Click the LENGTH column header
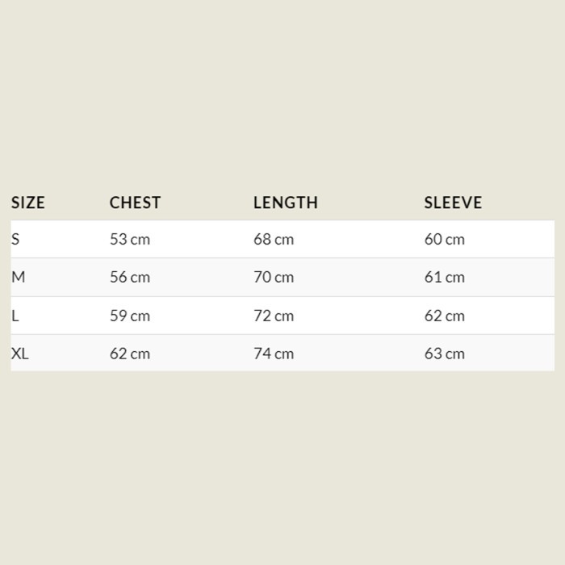The image size is (565, 565). pyautogui.click(x=285, y=203)
